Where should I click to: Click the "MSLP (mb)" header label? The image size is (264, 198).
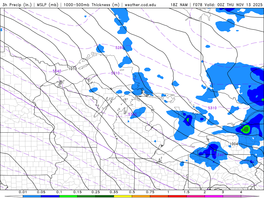48,5
